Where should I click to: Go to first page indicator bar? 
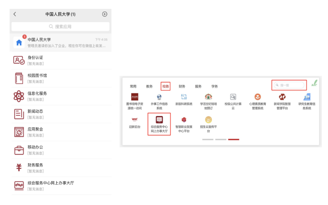pyautogui.click(x=208, y=139)
